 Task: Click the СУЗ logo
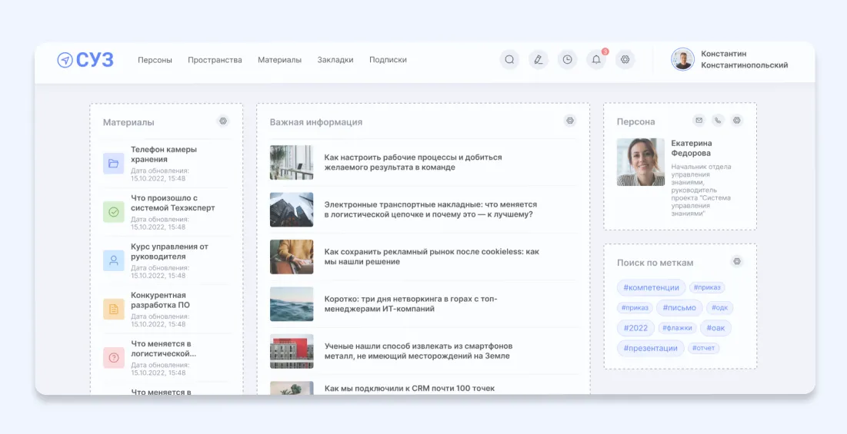[x=85, y=60]
